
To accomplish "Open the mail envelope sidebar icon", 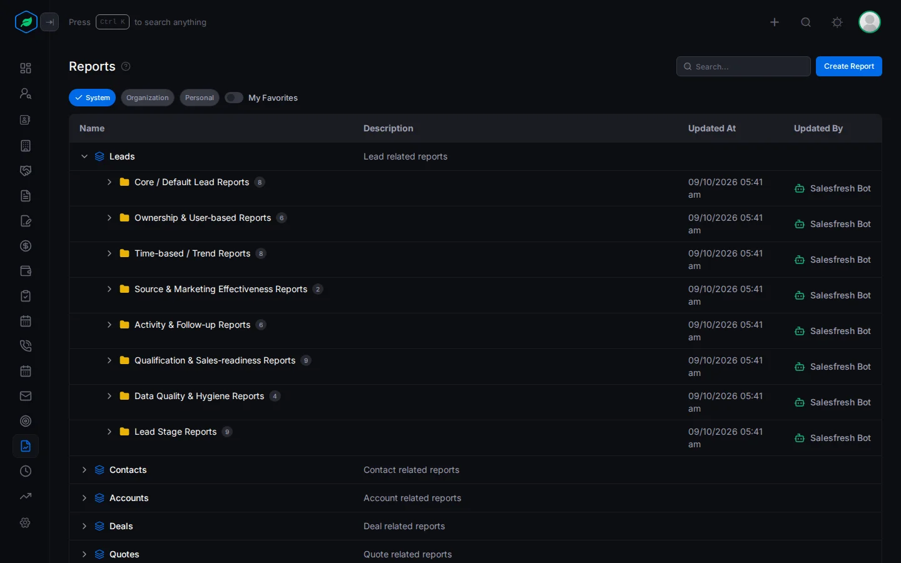I will (26, 396).
